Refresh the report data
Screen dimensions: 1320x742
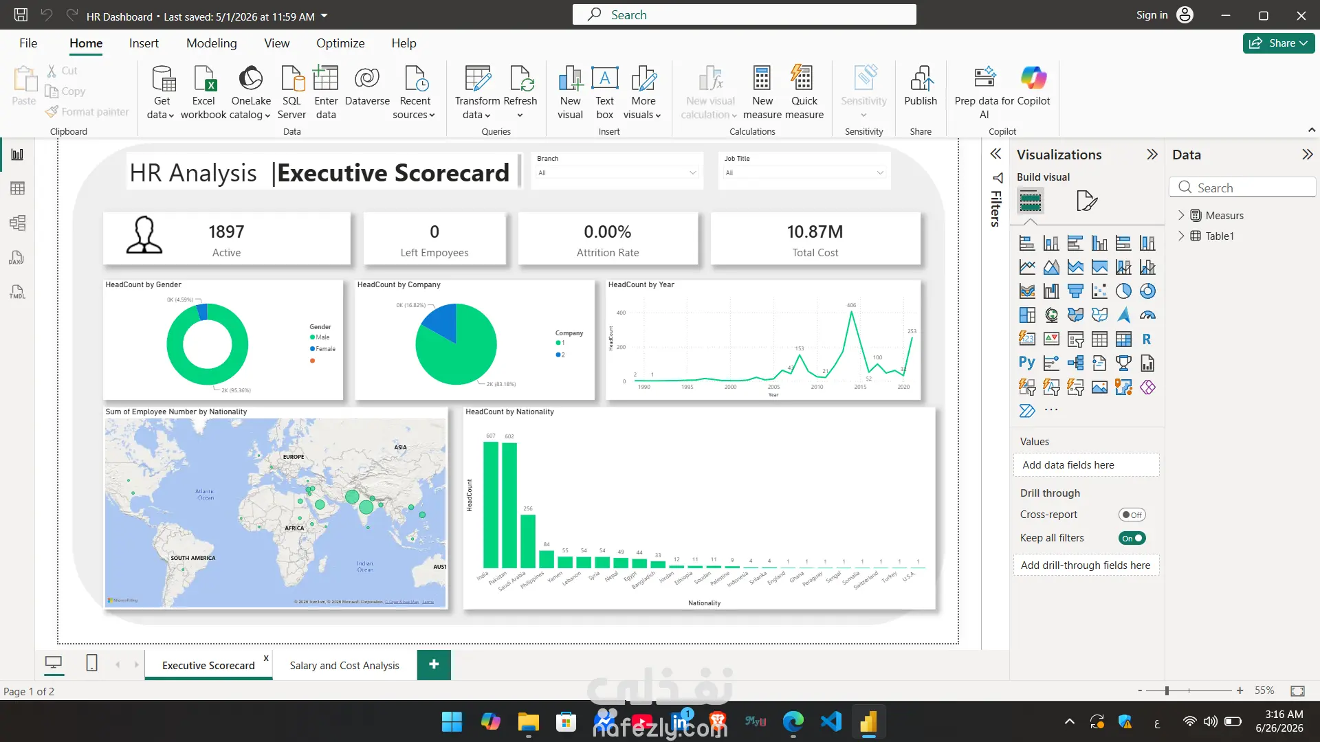tap(520, 92)
